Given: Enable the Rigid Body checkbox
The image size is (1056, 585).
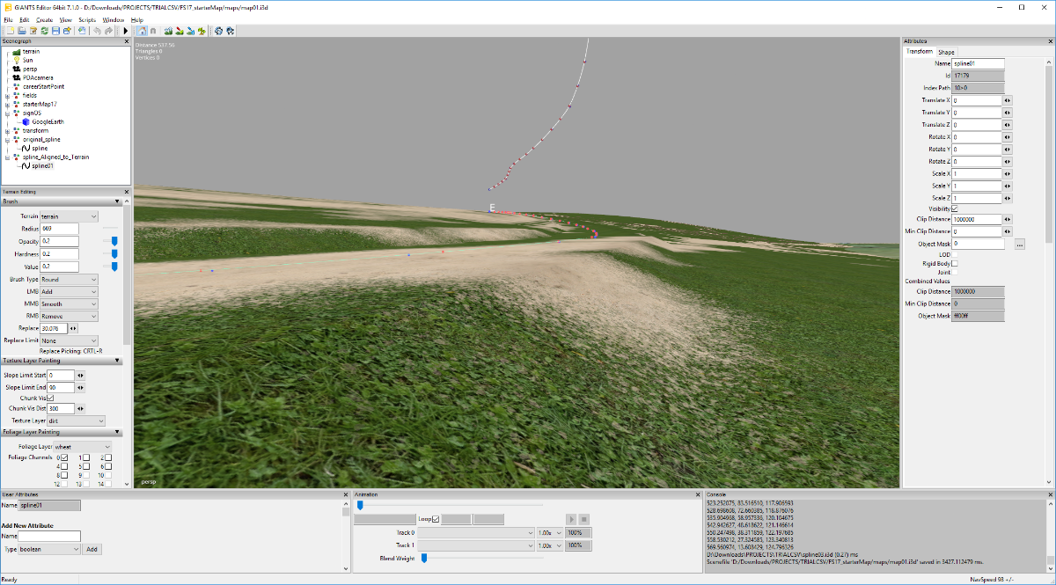Looking at the screenshot, I should coord(955,263).
